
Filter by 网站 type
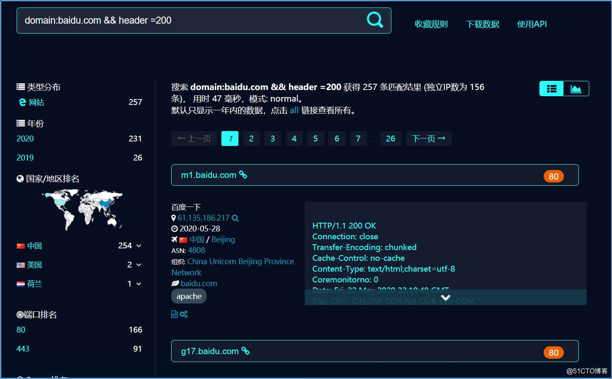(36, 102)
